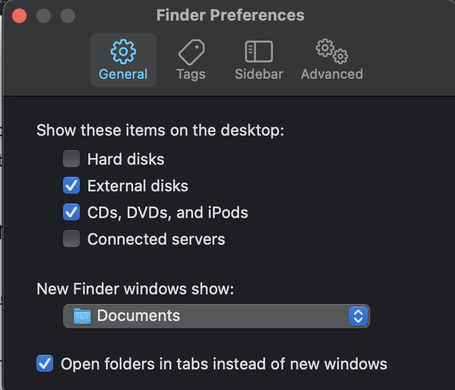Image resolution: width=455 pixels, height=390 pixels.
Task: Click the Tags label icon
Action: [x=191, y=52]
